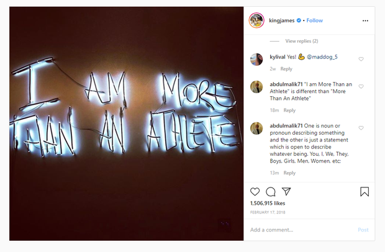
Task: Open the comment bubble icon
Action: point(271,192)
